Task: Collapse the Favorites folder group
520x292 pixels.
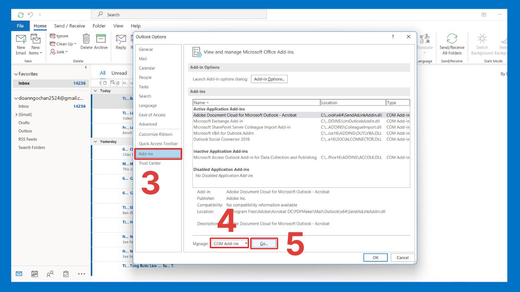Action: 16,74
